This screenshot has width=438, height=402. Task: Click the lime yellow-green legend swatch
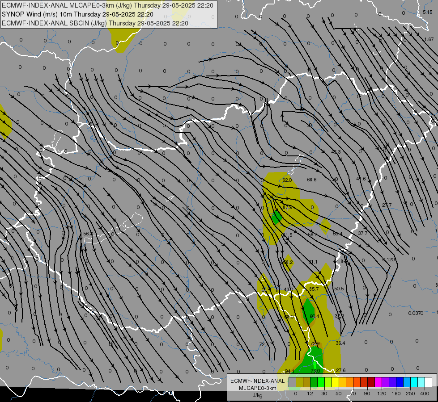(x=328, y=382)
